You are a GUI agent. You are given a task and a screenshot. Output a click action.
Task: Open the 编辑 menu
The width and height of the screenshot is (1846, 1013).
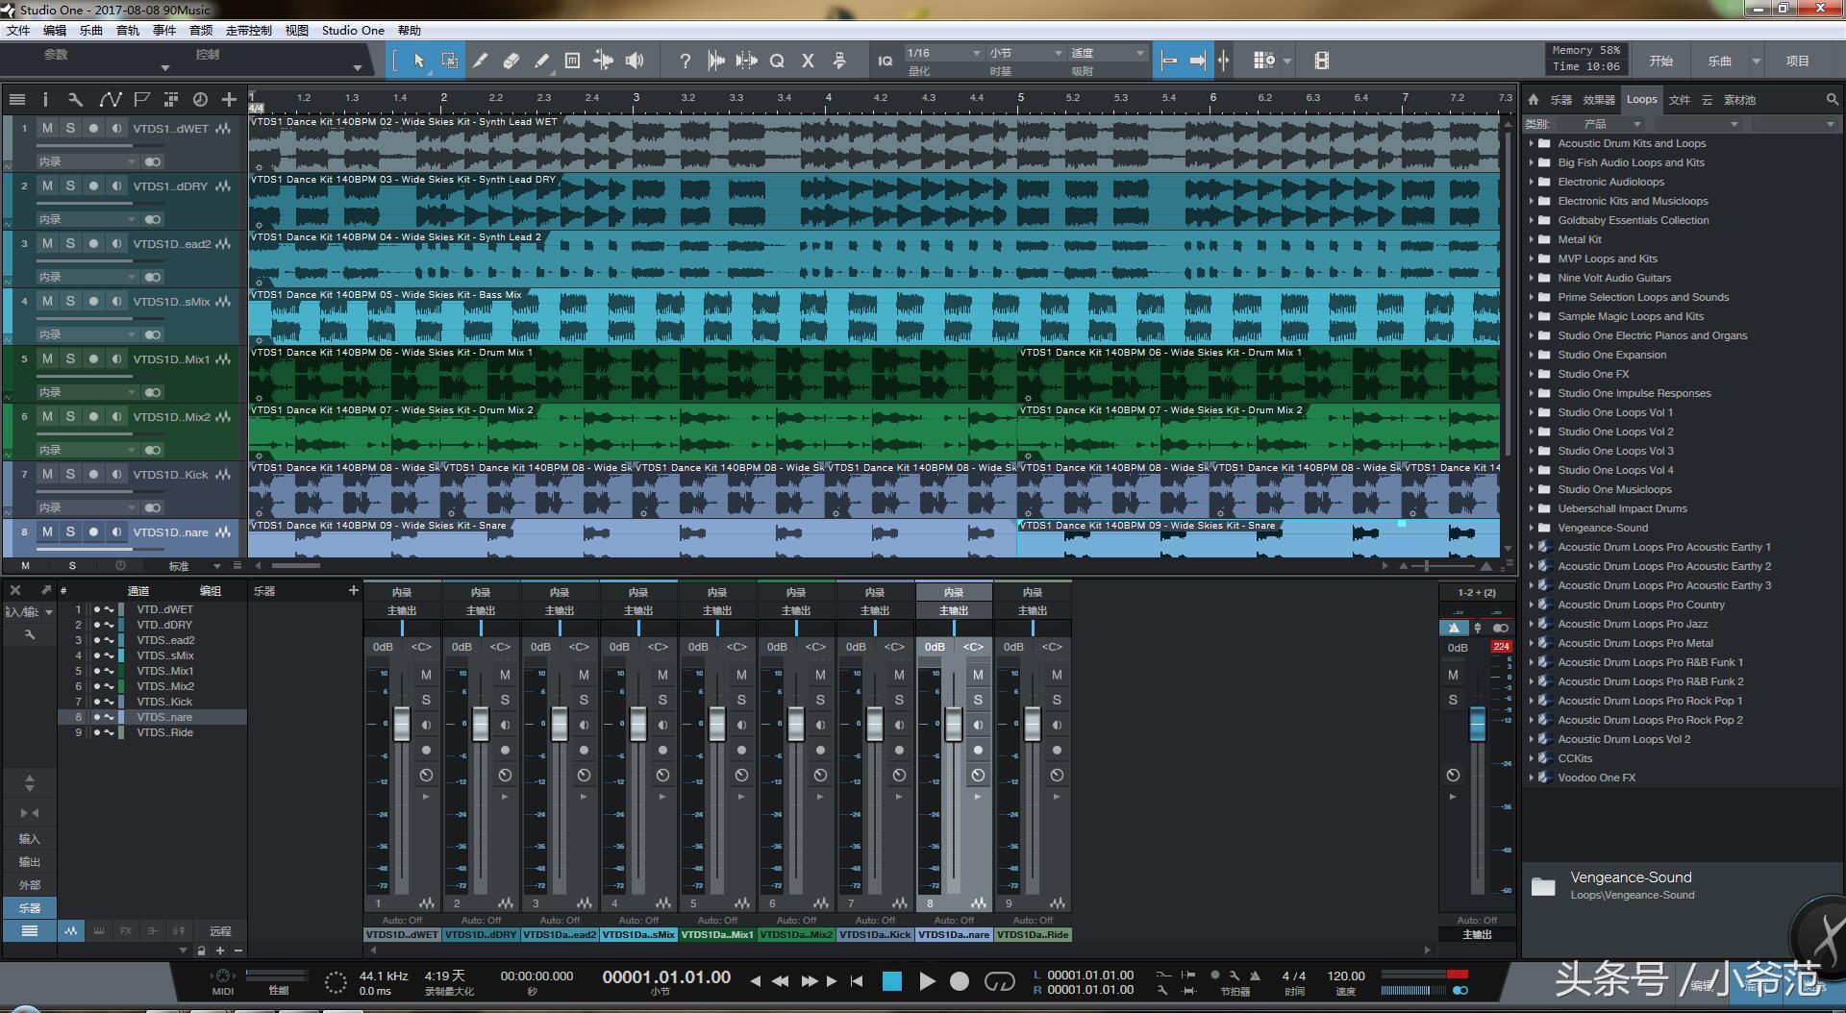[55, 30]
